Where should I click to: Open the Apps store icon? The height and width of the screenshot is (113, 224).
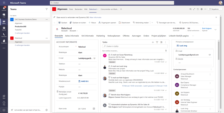click(x=4, y=97)
